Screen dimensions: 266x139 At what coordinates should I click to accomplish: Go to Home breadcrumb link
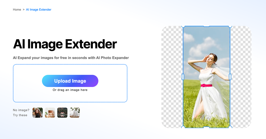pos(17,10)
